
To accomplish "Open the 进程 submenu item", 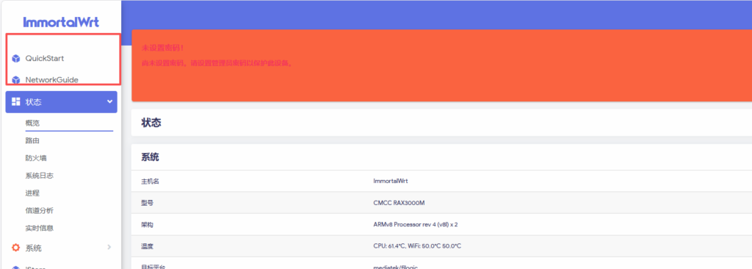I will point(32,193).
